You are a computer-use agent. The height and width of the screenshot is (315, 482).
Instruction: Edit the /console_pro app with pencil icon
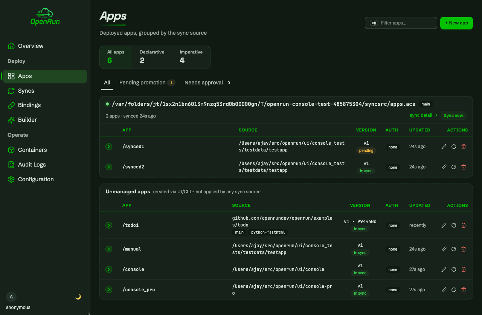[444, 290]
